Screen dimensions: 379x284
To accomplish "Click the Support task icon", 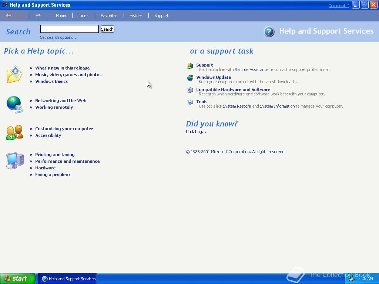I will click(190, 66).
